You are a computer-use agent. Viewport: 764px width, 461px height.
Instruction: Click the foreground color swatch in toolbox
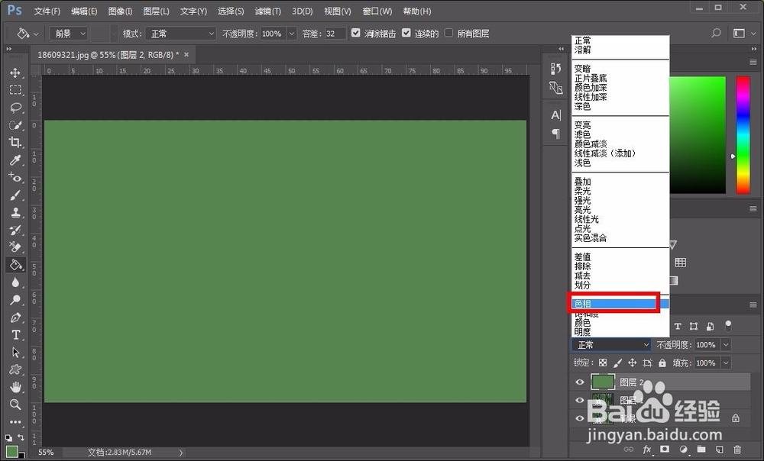pyautogui.click(x=12, y=451)
